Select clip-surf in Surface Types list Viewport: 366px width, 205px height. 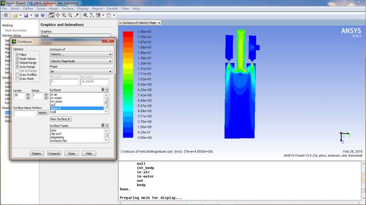77,134
